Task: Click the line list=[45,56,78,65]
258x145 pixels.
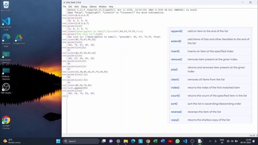Action: 80,85
